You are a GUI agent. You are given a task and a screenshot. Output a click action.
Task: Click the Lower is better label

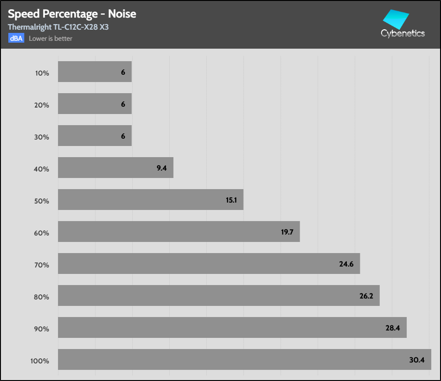click(51, 38)
